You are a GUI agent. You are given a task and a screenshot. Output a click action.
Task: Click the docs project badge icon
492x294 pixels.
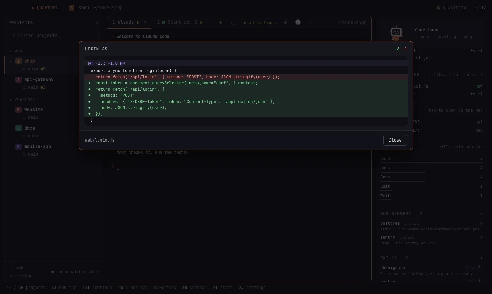[x=18, y=128]
